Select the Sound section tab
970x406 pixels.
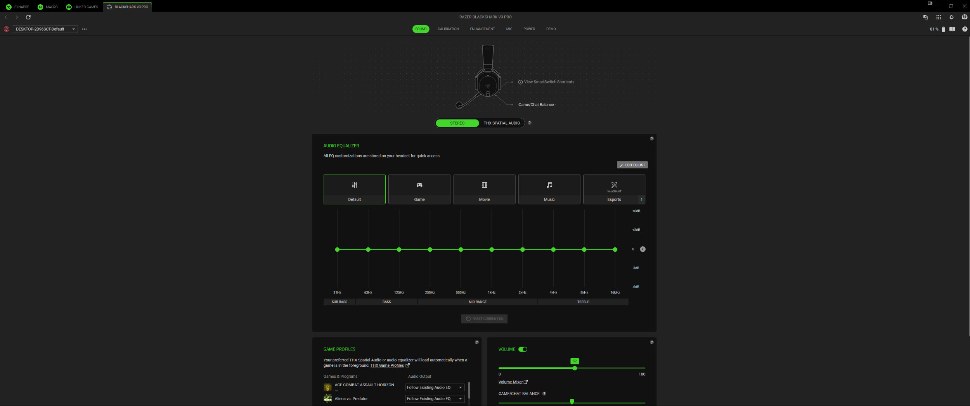(421, 29)
